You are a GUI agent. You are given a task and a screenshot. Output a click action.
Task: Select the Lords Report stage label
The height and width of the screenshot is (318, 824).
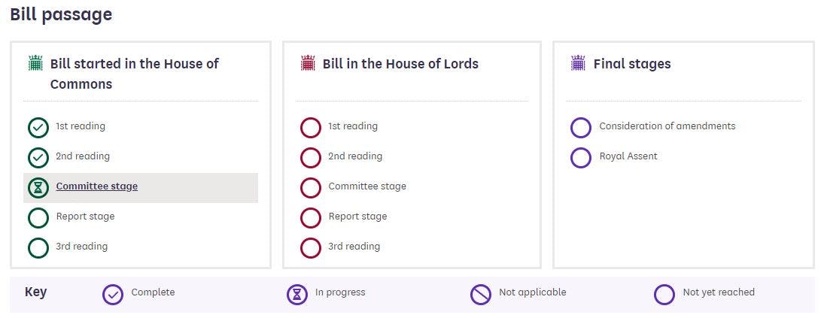point(357,217)
